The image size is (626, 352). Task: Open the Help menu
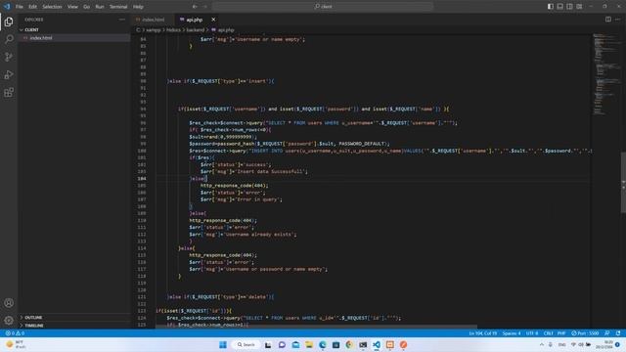tap(138, 7)
